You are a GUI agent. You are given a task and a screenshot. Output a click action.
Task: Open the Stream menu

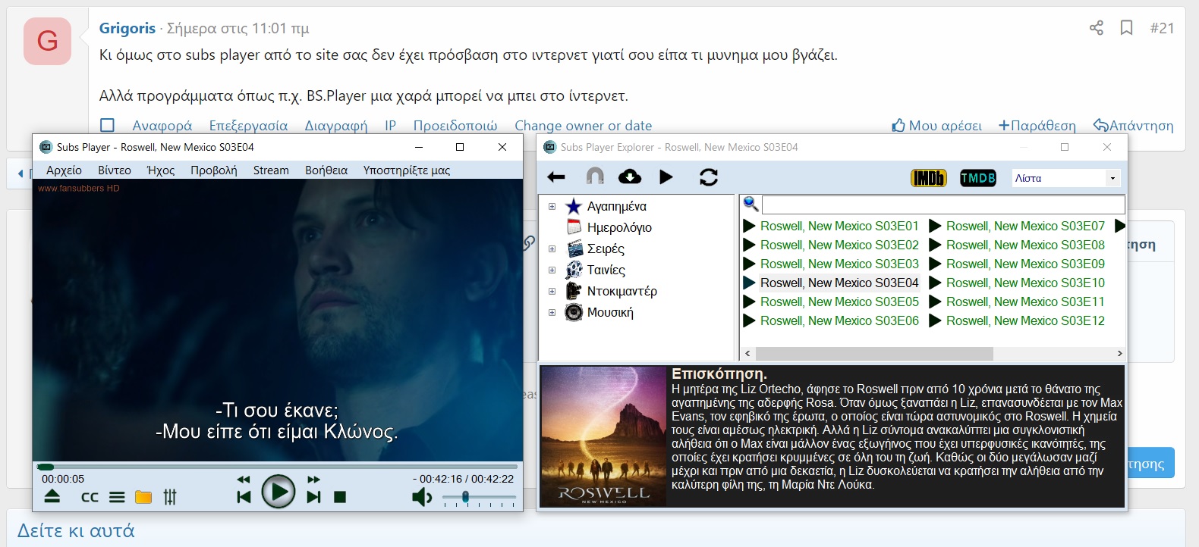pos(271,170)
